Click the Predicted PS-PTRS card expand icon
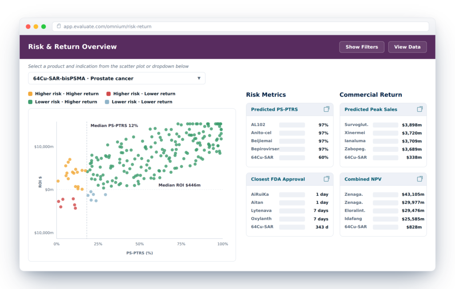The height and width of the screenshot is (289, 455). (327, 109)
